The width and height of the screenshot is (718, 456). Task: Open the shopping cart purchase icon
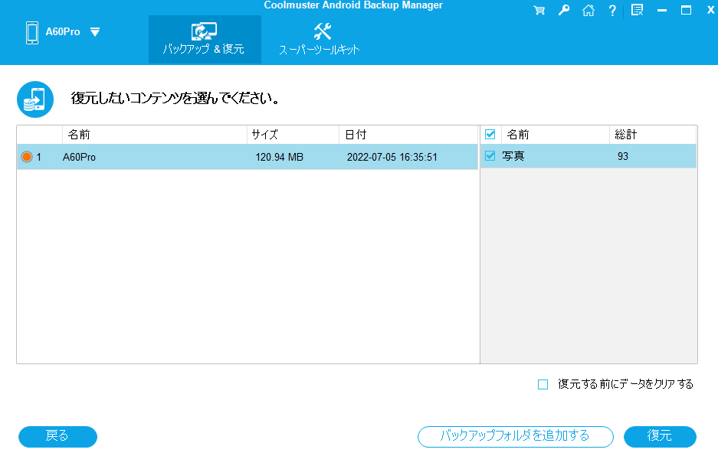pyautogui.click(x=539, y=11)
